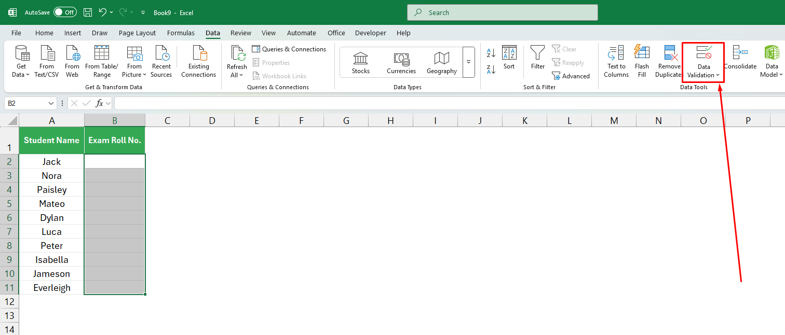Expand the formula bar fx dropdown

pos(108,104)
